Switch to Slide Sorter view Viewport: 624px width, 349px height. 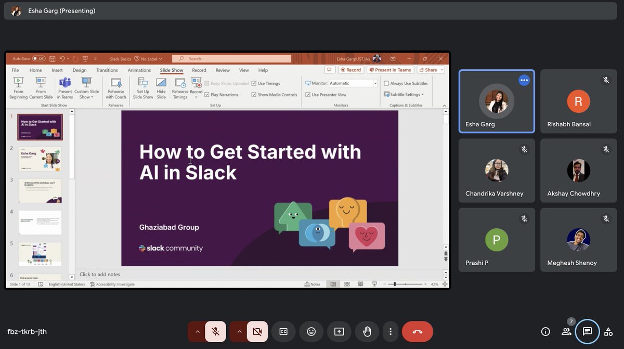click(x=346, y=285)
